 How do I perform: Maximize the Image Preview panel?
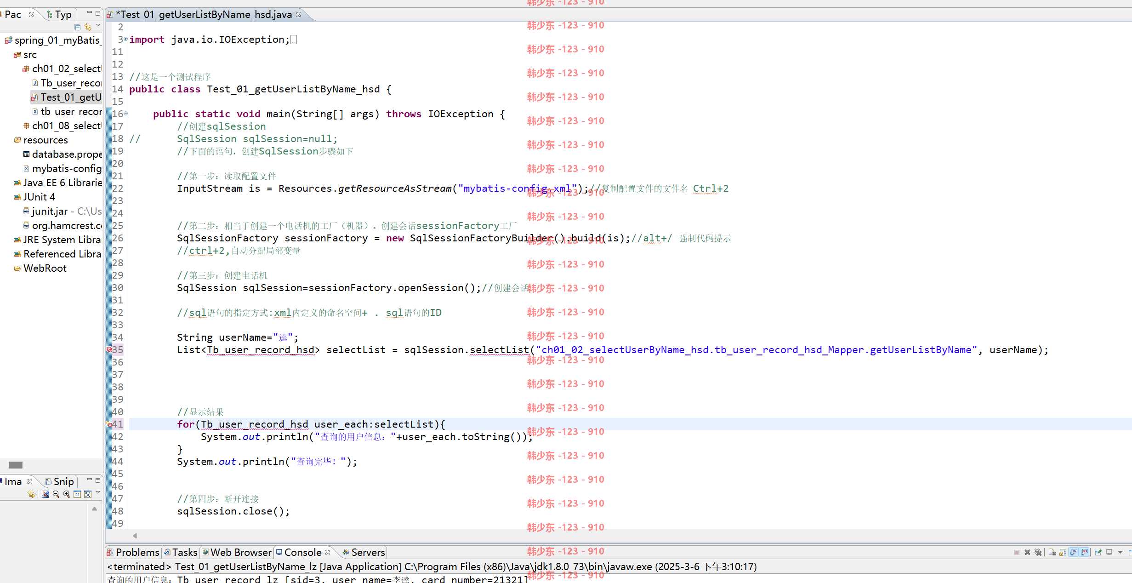click(98, 480)
